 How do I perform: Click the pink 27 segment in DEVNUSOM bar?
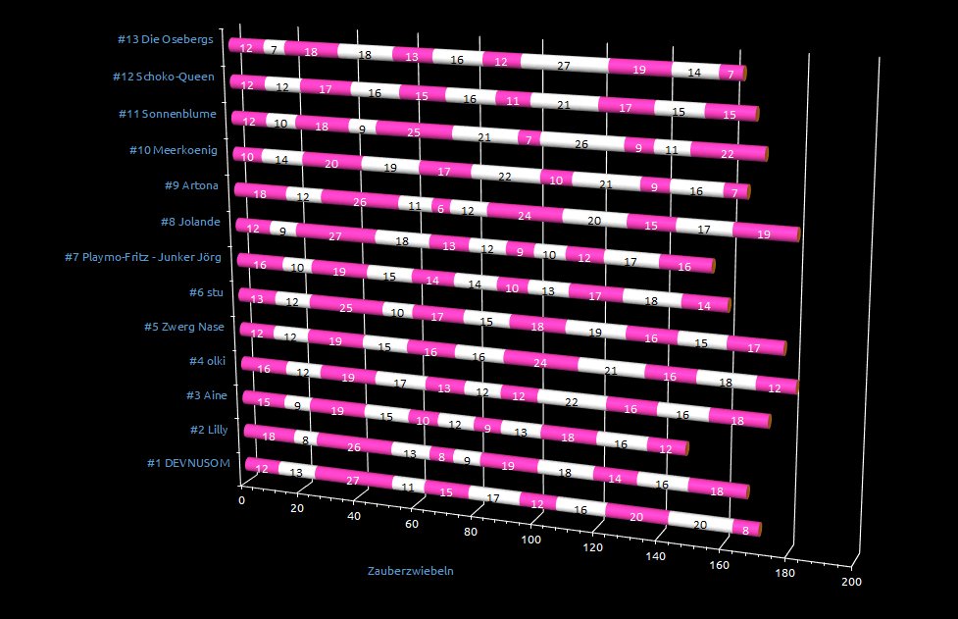[352, 481]
